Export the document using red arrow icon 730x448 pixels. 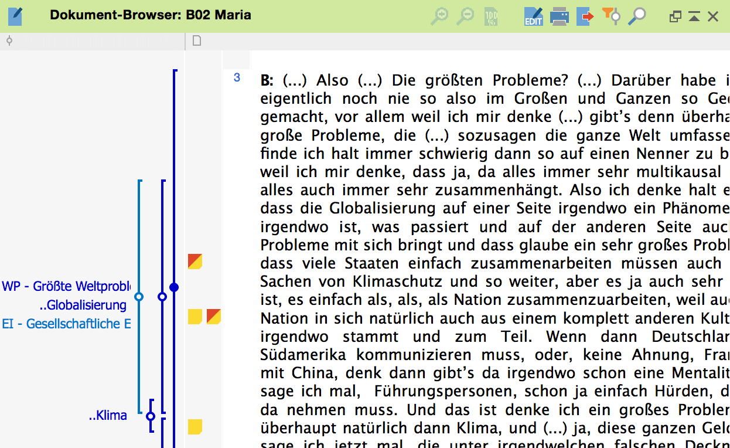[x=585, y=16]
